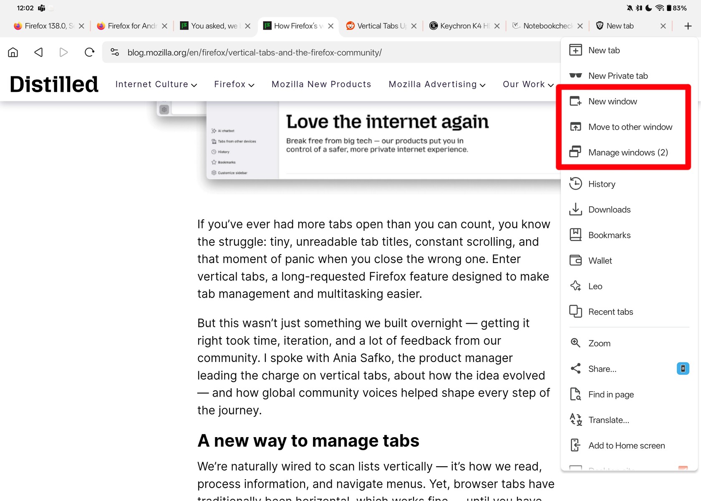Choose 'Move to other window' menu entry
Screen dimensions: 701x501
point(629,127)
